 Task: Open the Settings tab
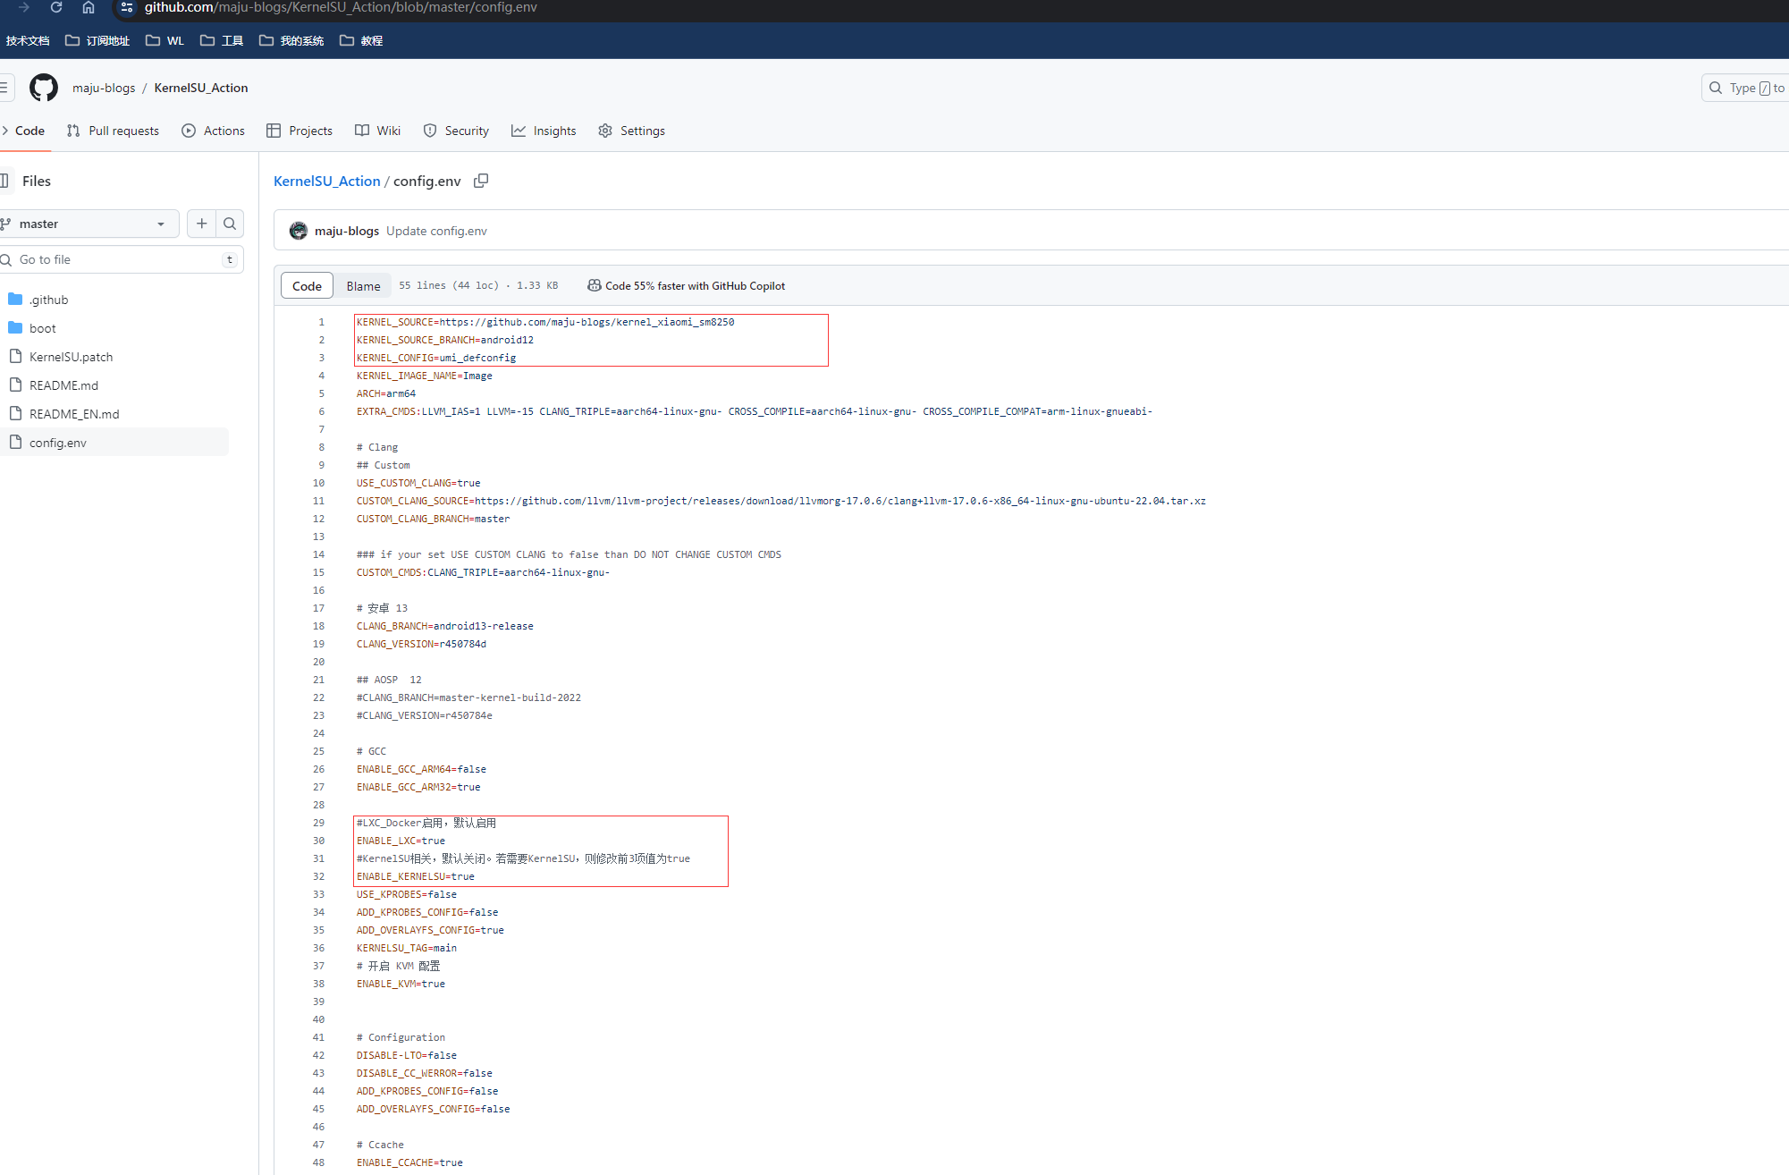click(632, 131)
